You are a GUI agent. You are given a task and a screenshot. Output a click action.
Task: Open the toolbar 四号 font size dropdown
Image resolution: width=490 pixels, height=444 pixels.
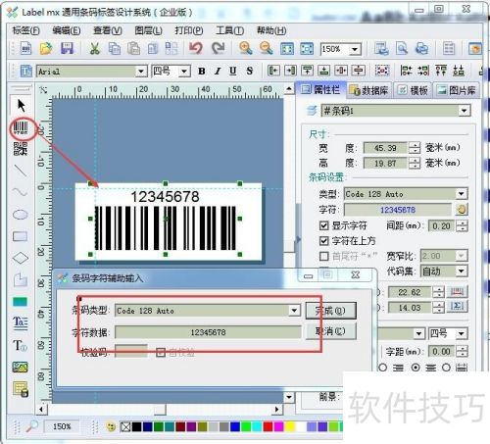[184, 72]
